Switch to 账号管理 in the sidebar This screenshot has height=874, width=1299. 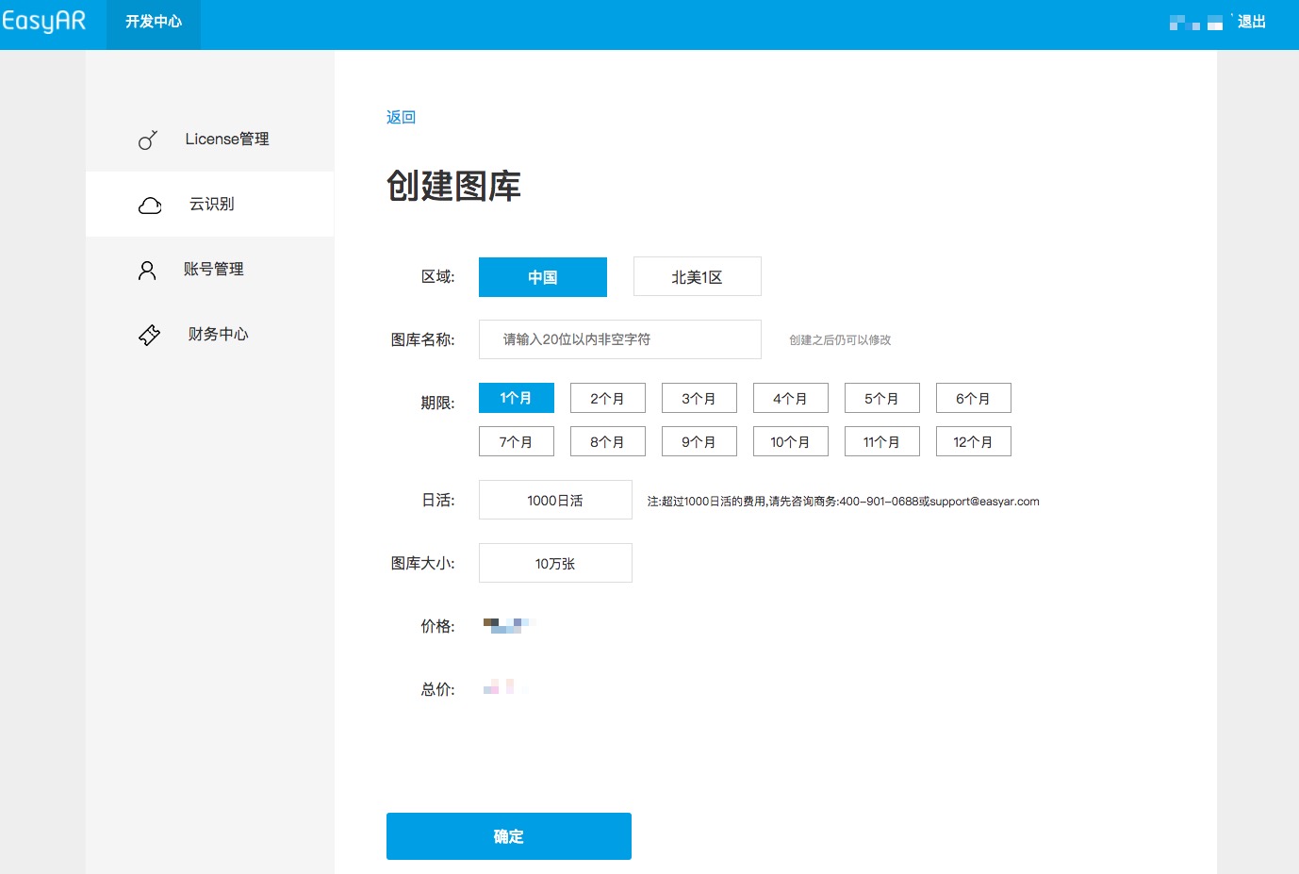[x=214, y=269]
